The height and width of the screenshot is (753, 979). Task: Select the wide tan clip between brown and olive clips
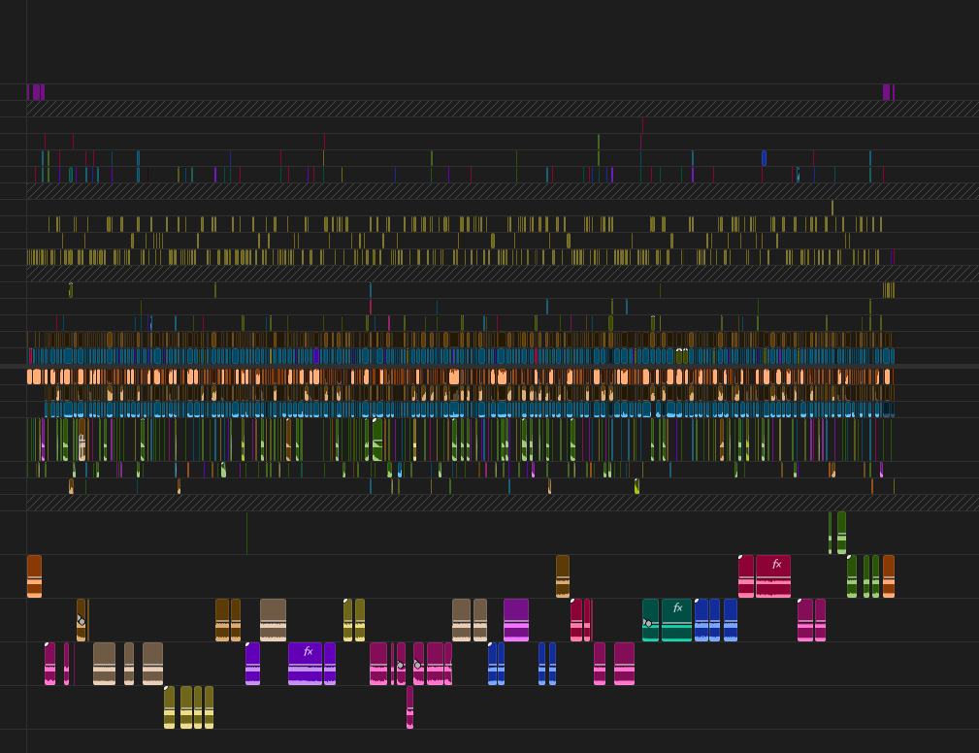tap(273, 620)
